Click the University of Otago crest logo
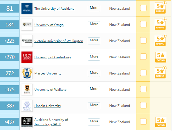Viewport: 172px width, 131px height. [27, 25]
